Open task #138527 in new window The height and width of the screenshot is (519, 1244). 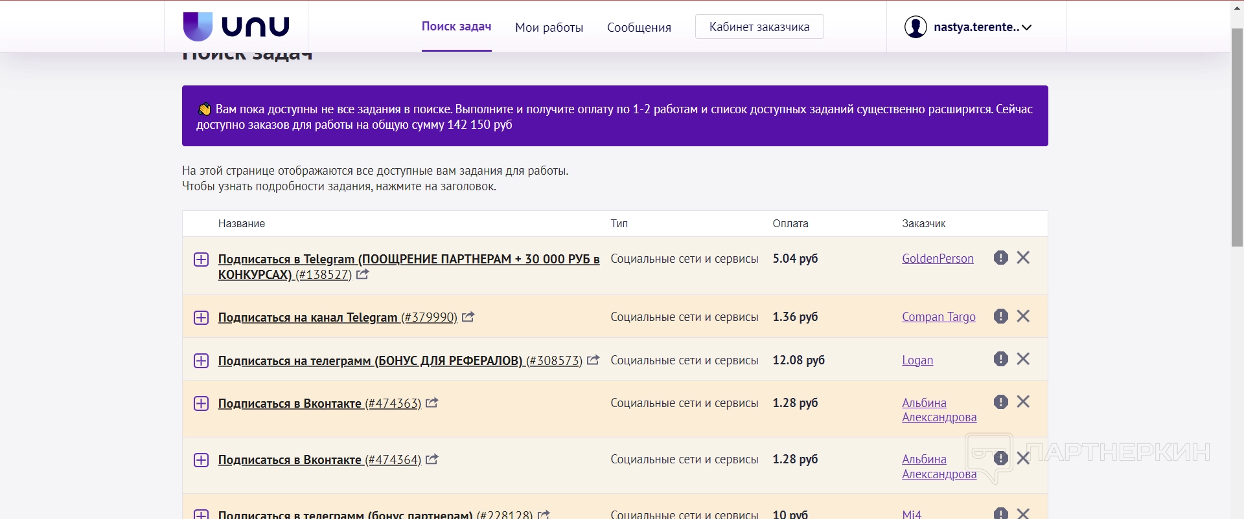(x=363, y=274)
